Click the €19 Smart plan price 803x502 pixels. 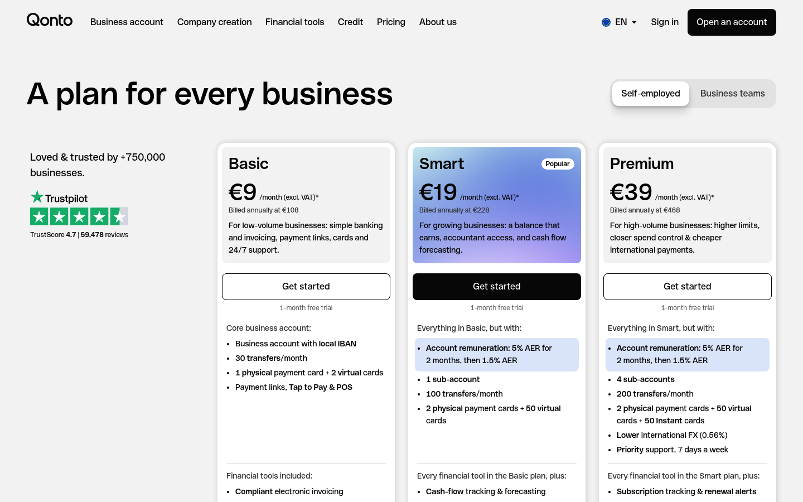[x=438, y=192]
